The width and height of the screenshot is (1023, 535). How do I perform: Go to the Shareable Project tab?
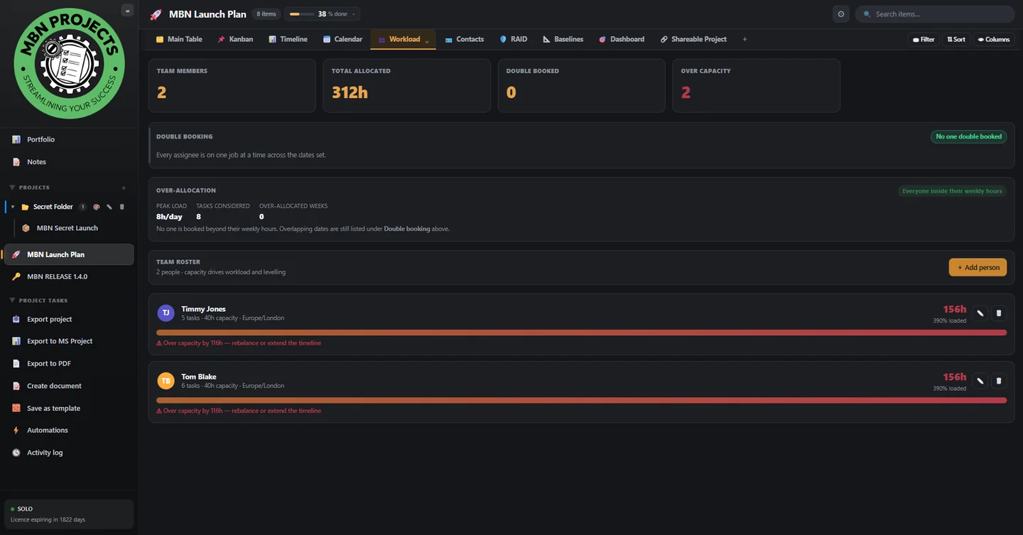tap(693, 39)
